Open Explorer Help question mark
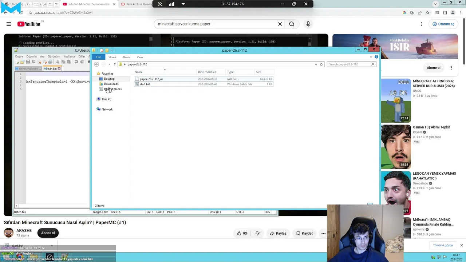The width and height of the screenshot is (466, 262). [376, 57]
